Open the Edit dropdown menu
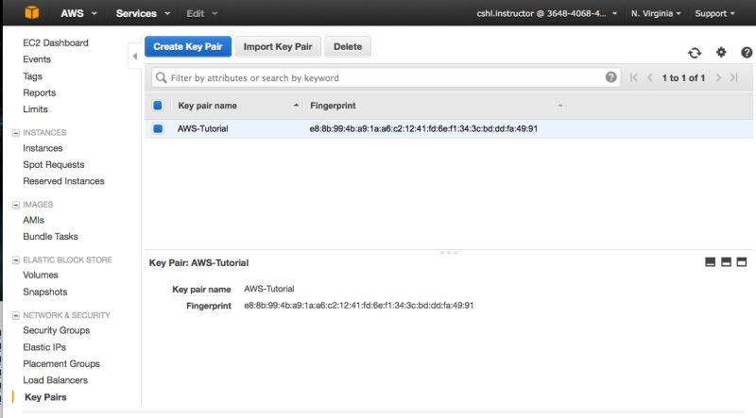The width and height of the screenshot is (756, 418). (x=202, y=13)
